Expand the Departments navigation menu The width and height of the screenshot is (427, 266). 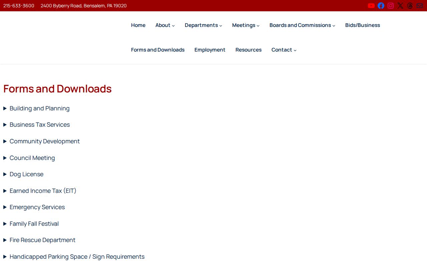click(x=203, y=25)
